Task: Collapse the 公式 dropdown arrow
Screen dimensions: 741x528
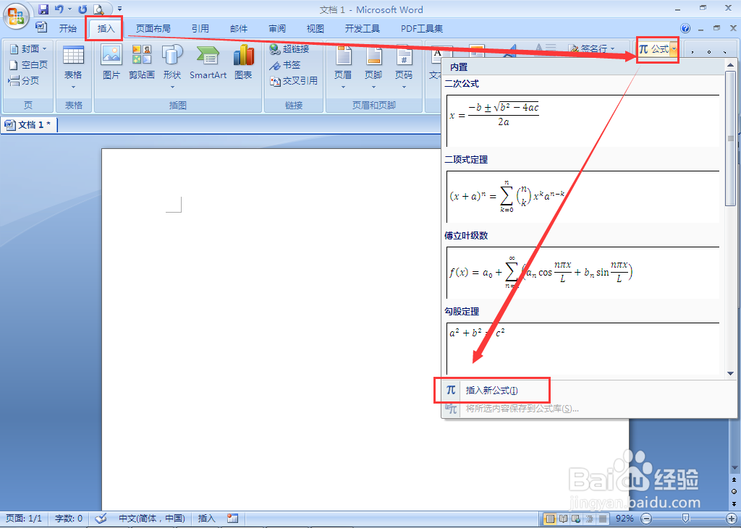Action: point(674,49)
